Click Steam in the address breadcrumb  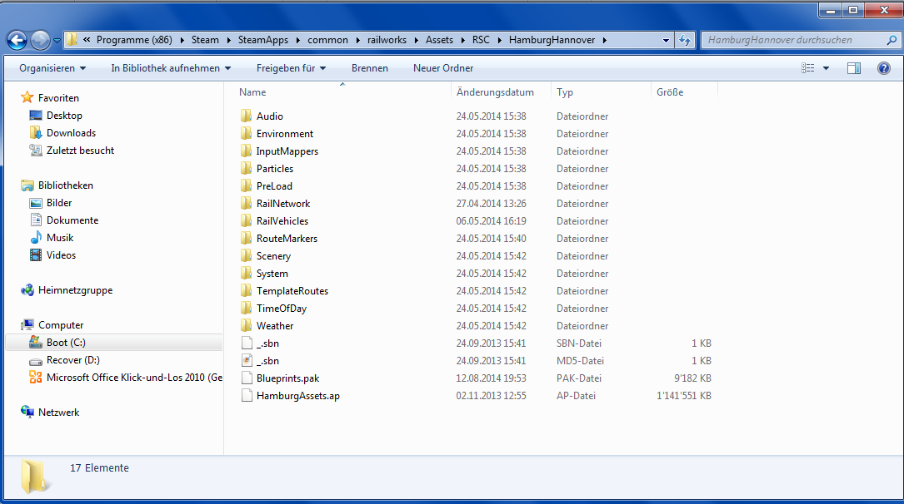tap(205, 40)
